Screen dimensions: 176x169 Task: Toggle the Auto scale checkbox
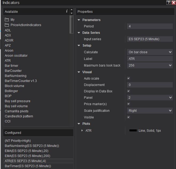(129, 79)
